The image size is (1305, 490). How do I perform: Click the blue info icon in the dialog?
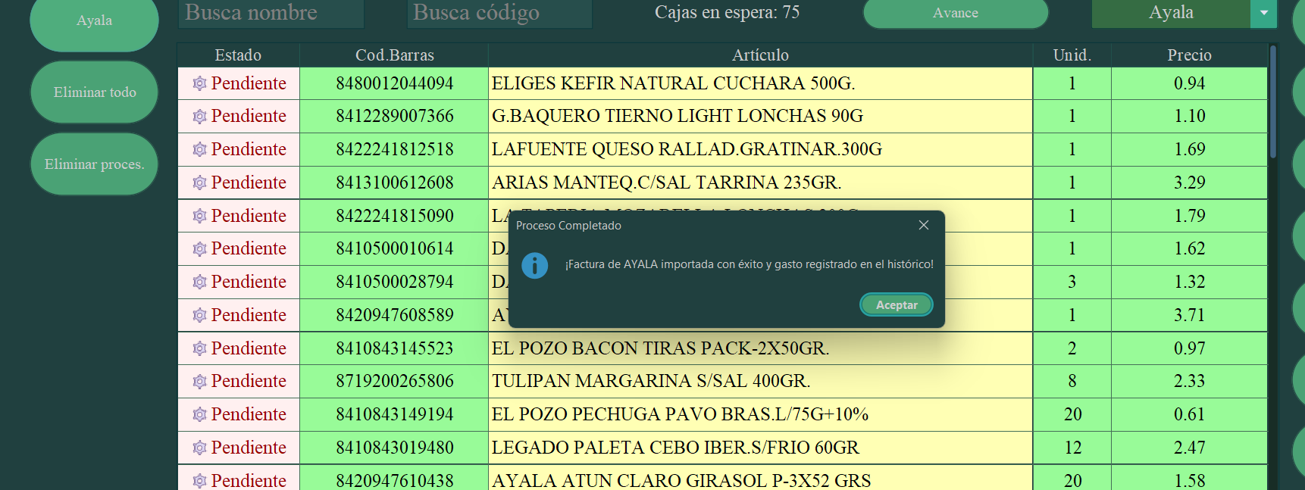click(x=535, y=266)
